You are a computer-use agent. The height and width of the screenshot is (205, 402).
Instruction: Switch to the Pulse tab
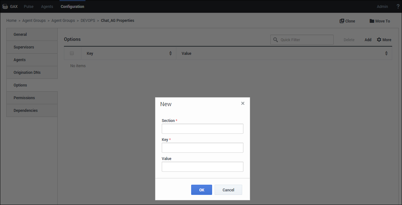point(28,7)
